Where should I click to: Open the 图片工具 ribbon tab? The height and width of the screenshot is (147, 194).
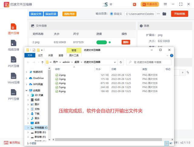[74, 55]
